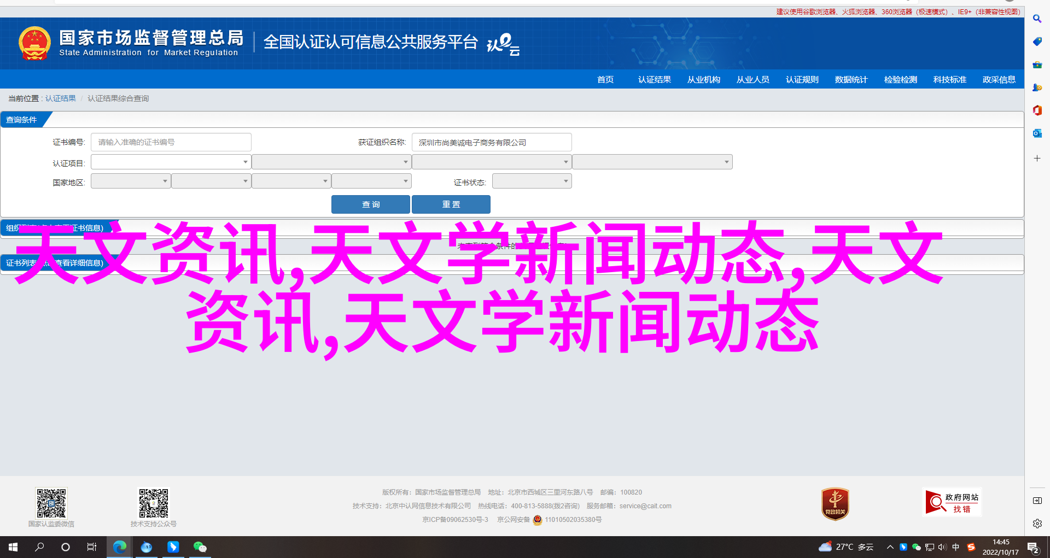
Task: Open the third 国家地区 dropdown
Action: 291,181
